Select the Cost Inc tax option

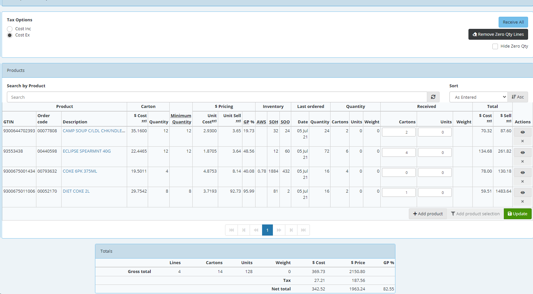[10, 29]
